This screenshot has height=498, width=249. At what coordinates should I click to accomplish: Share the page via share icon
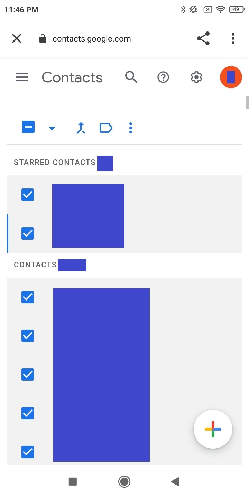203,38
